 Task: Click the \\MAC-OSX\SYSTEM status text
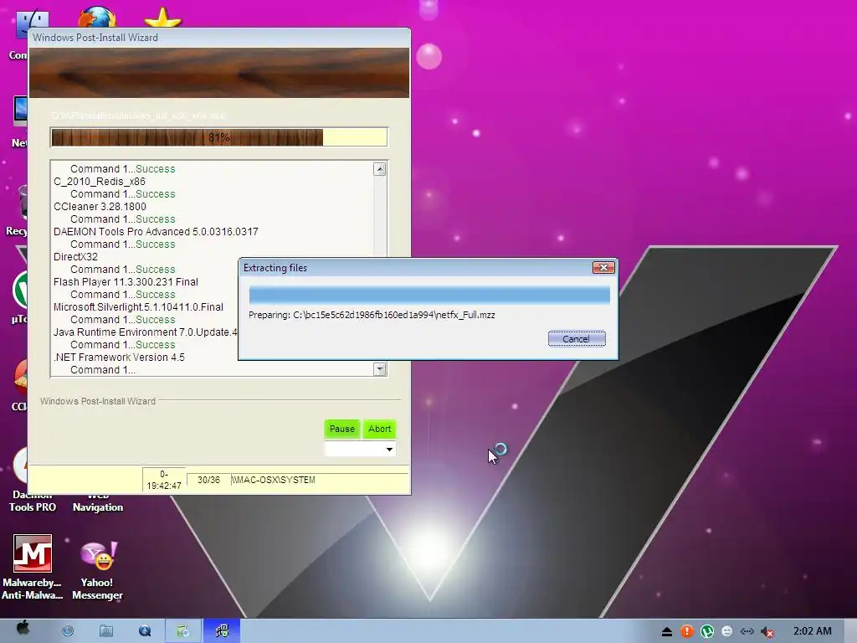pyautogui.click(x=274, y=480)
